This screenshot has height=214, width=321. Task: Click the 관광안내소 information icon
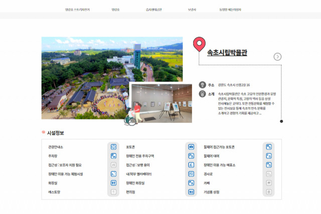[113, 147]
